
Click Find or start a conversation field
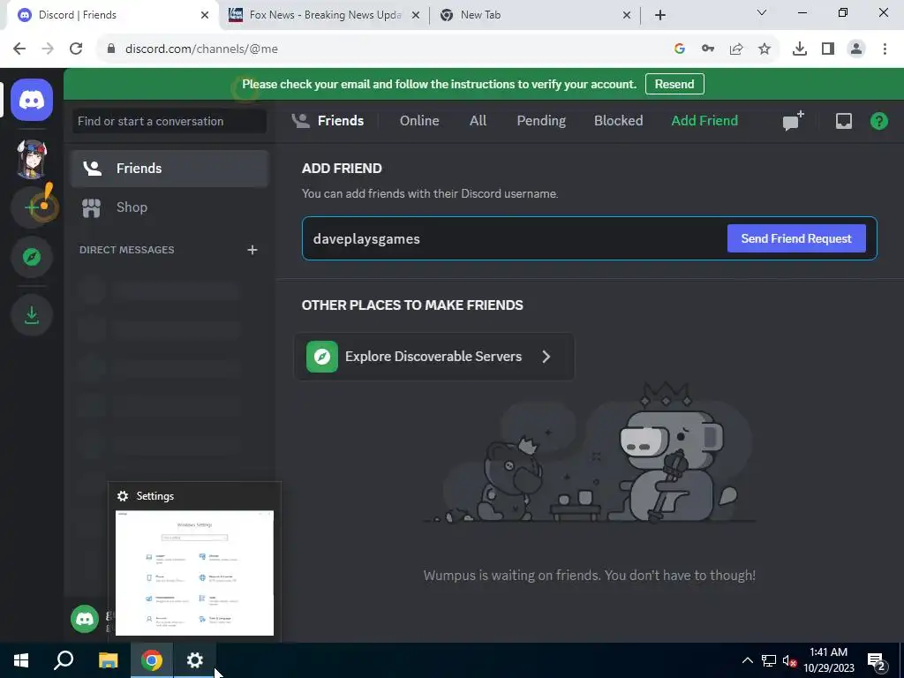click(x=169, y=121)
